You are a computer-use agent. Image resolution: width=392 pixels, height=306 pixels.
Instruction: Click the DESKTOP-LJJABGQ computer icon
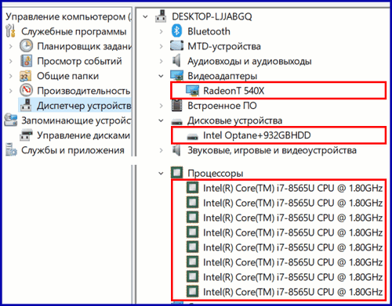[161, 16]
